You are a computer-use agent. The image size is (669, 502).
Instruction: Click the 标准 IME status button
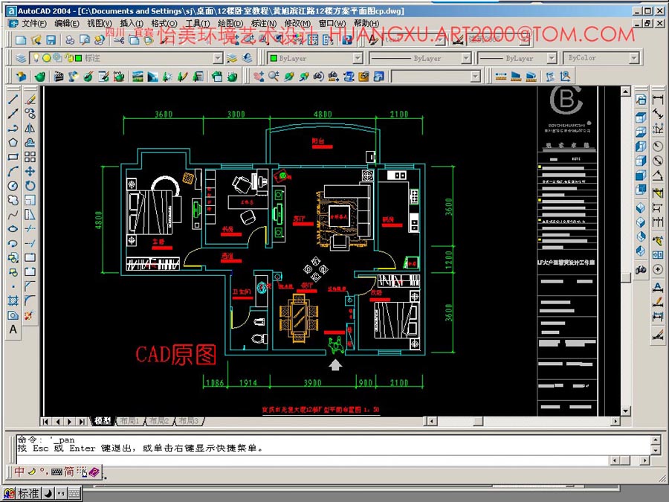pos(28,493)
